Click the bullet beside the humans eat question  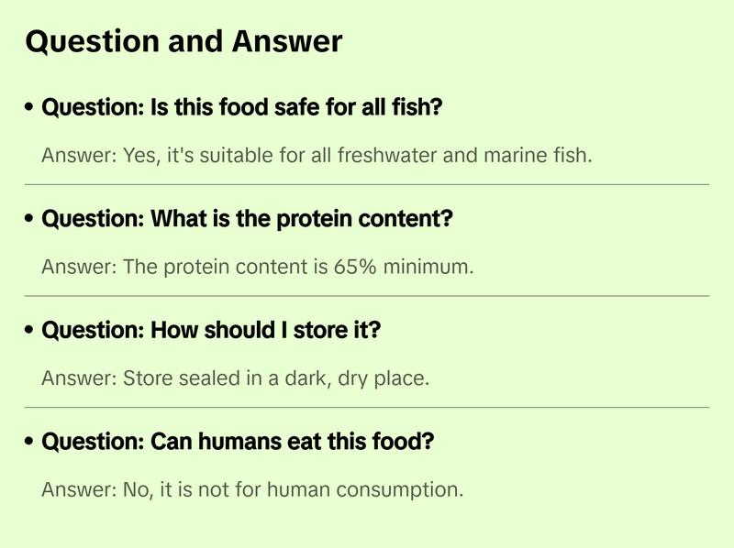coord(30,442)
